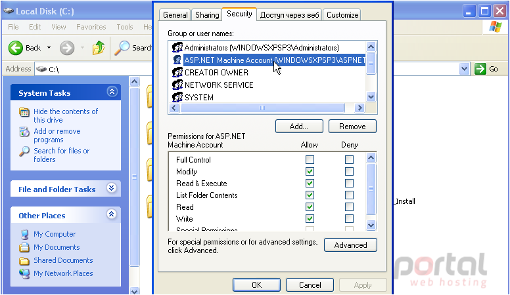Click the My Computer icon
Screen dimensions: 510x295
coord(24,234)
